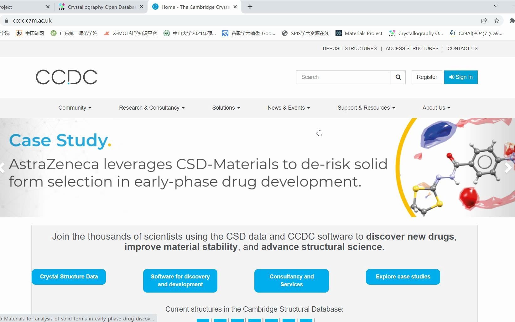Open the tab search chevron

point(496,6)
